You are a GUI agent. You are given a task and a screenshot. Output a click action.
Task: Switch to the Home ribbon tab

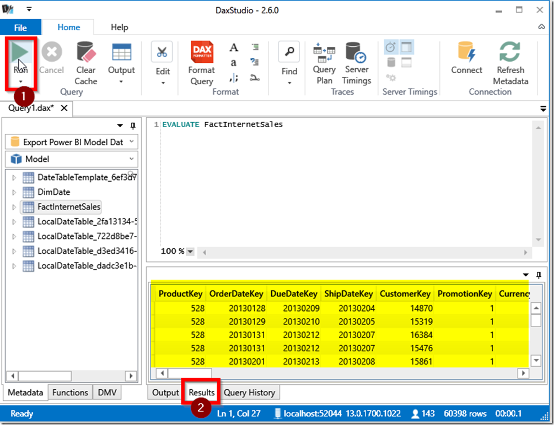68,27
